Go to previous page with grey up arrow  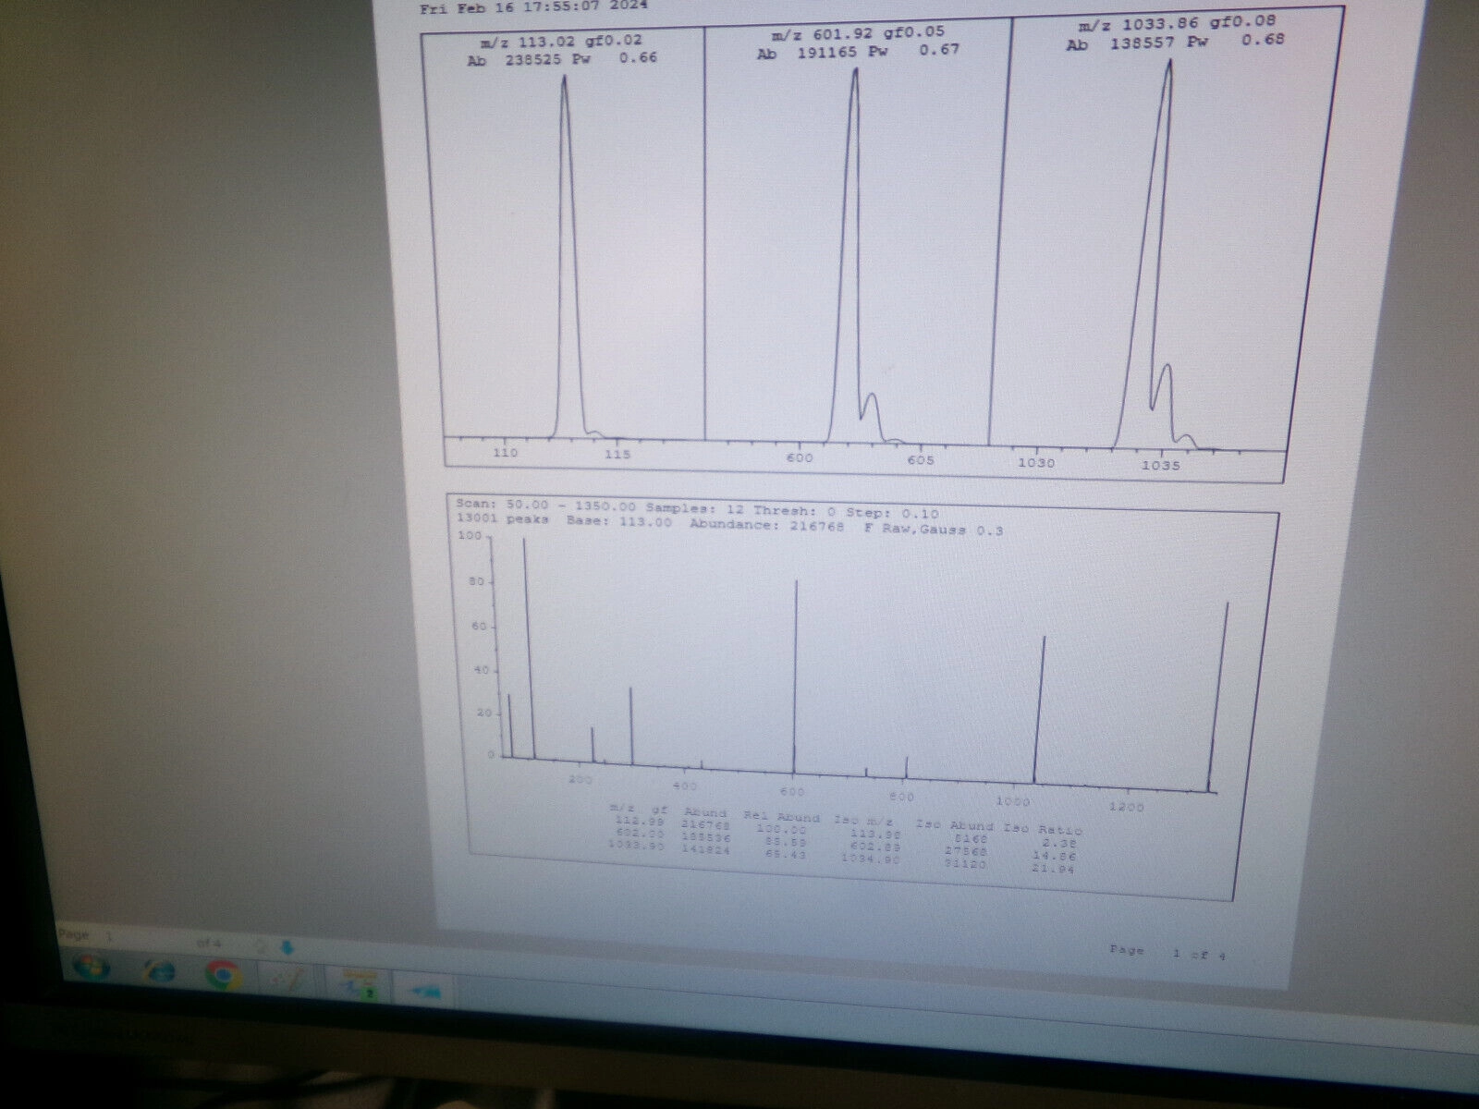[263, 945]
